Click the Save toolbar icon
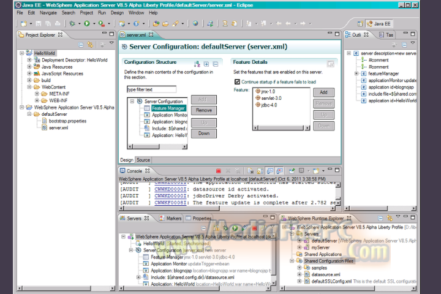The height and width of the screenshot is (294, 441). point(39,24)
